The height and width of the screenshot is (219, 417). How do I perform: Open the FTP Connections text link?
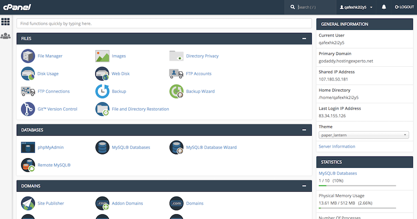53,91
